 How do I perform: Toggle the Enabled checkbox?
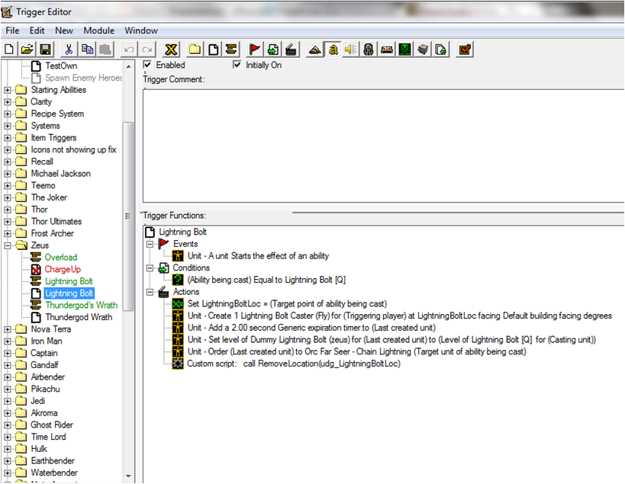(x=147, y=65)
